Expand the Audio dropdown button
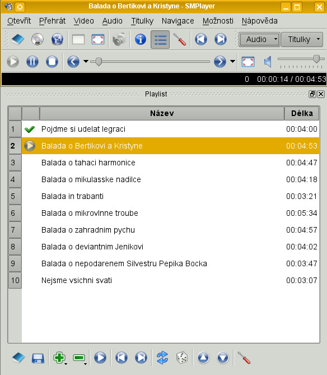This screenshot has height=375, width=327. 259,39
